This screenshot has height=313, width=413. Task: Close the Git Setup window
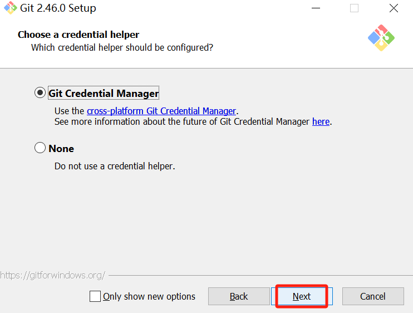[x=394, y=8]
